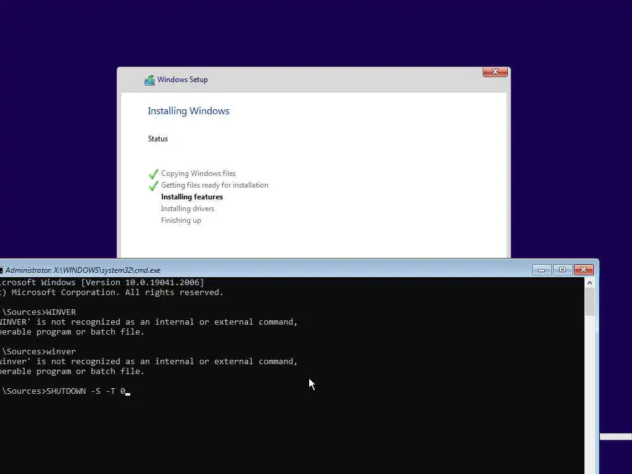Click the 'Windows Setup' title text

tap(183, 80)
